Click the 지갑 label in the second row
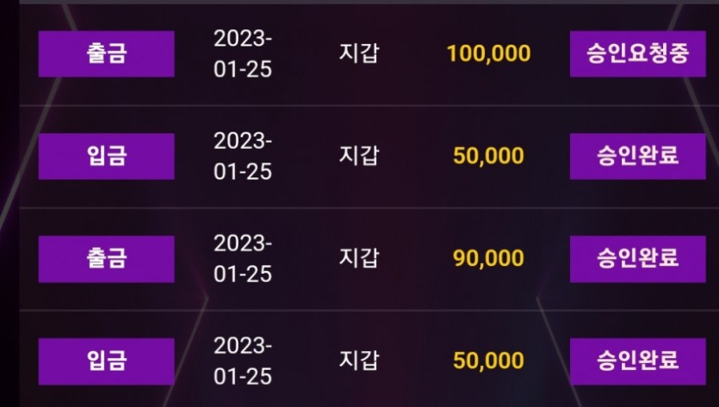This screenshot has height=407, width=719. [359, 156]
